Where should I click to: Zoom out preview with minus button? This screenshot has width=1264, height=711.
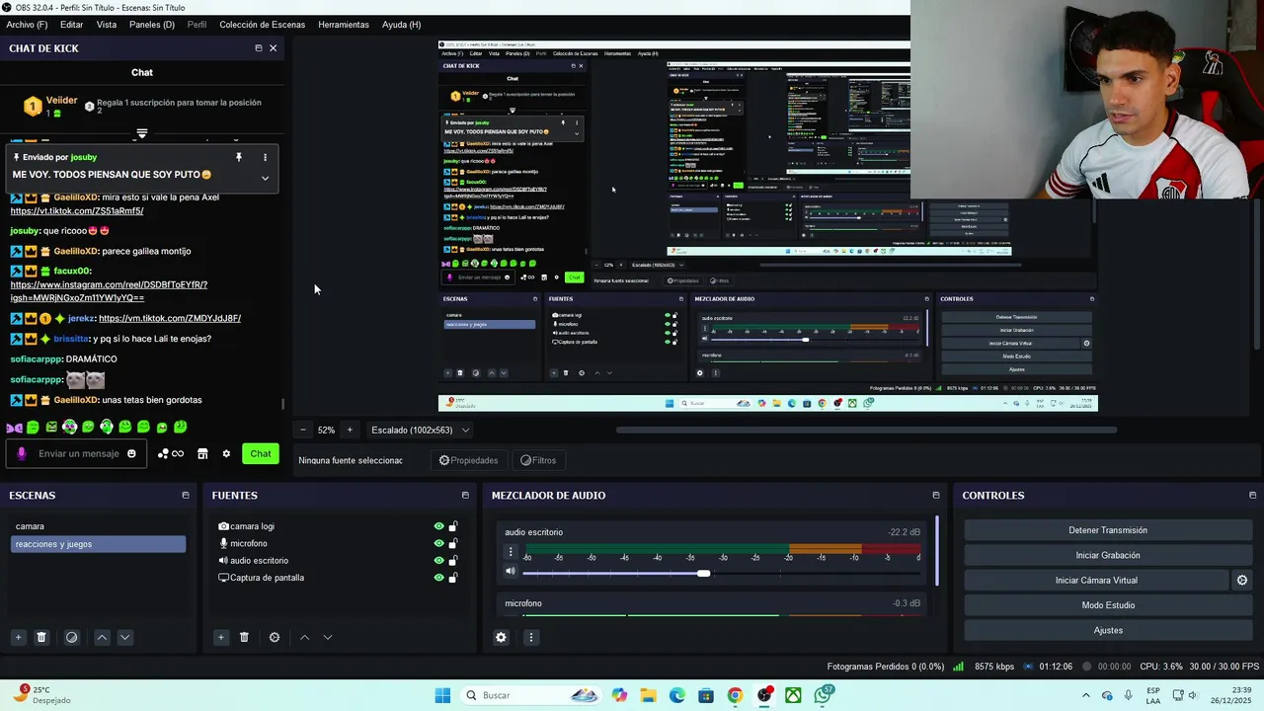tap(303, 431)
